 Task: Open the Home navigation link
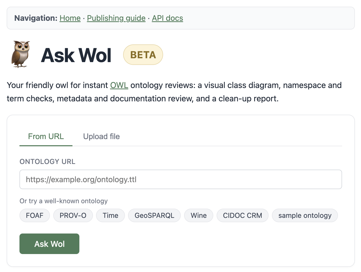(x=70, y=18)
